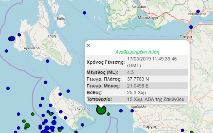Click the blue cluster marker west of Kefalonia
Viewport: 213px width, 133px height.
pos(11,39)
